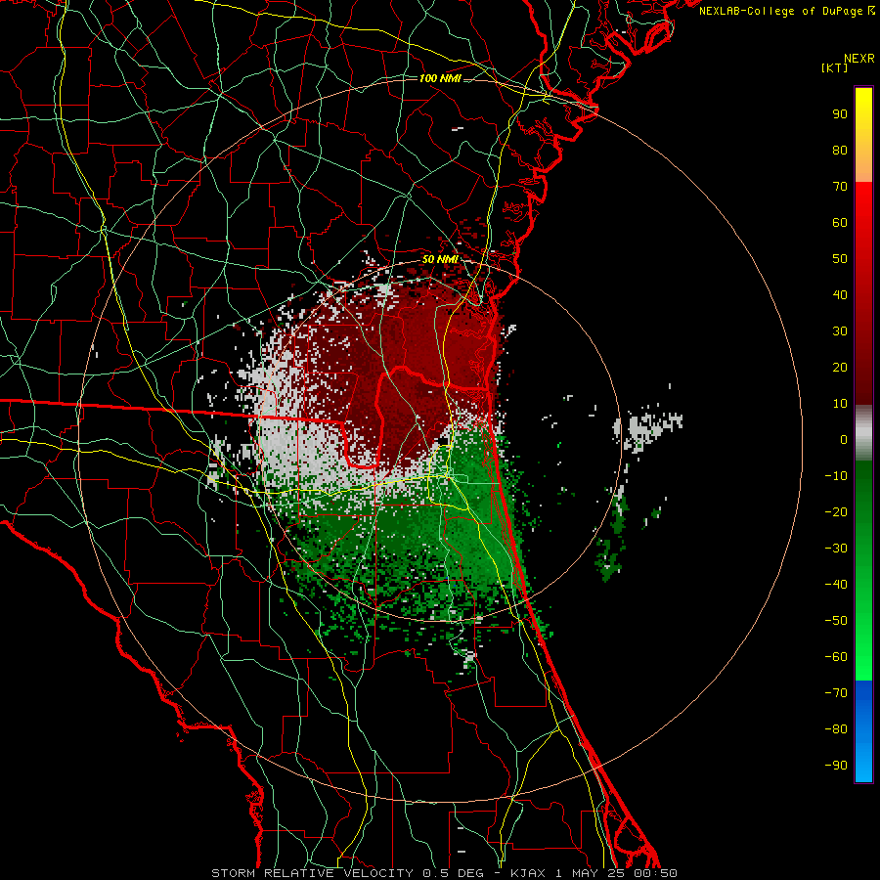Click the -80 value on the velocity scale
Screen dimensions: 880x880
836,729
